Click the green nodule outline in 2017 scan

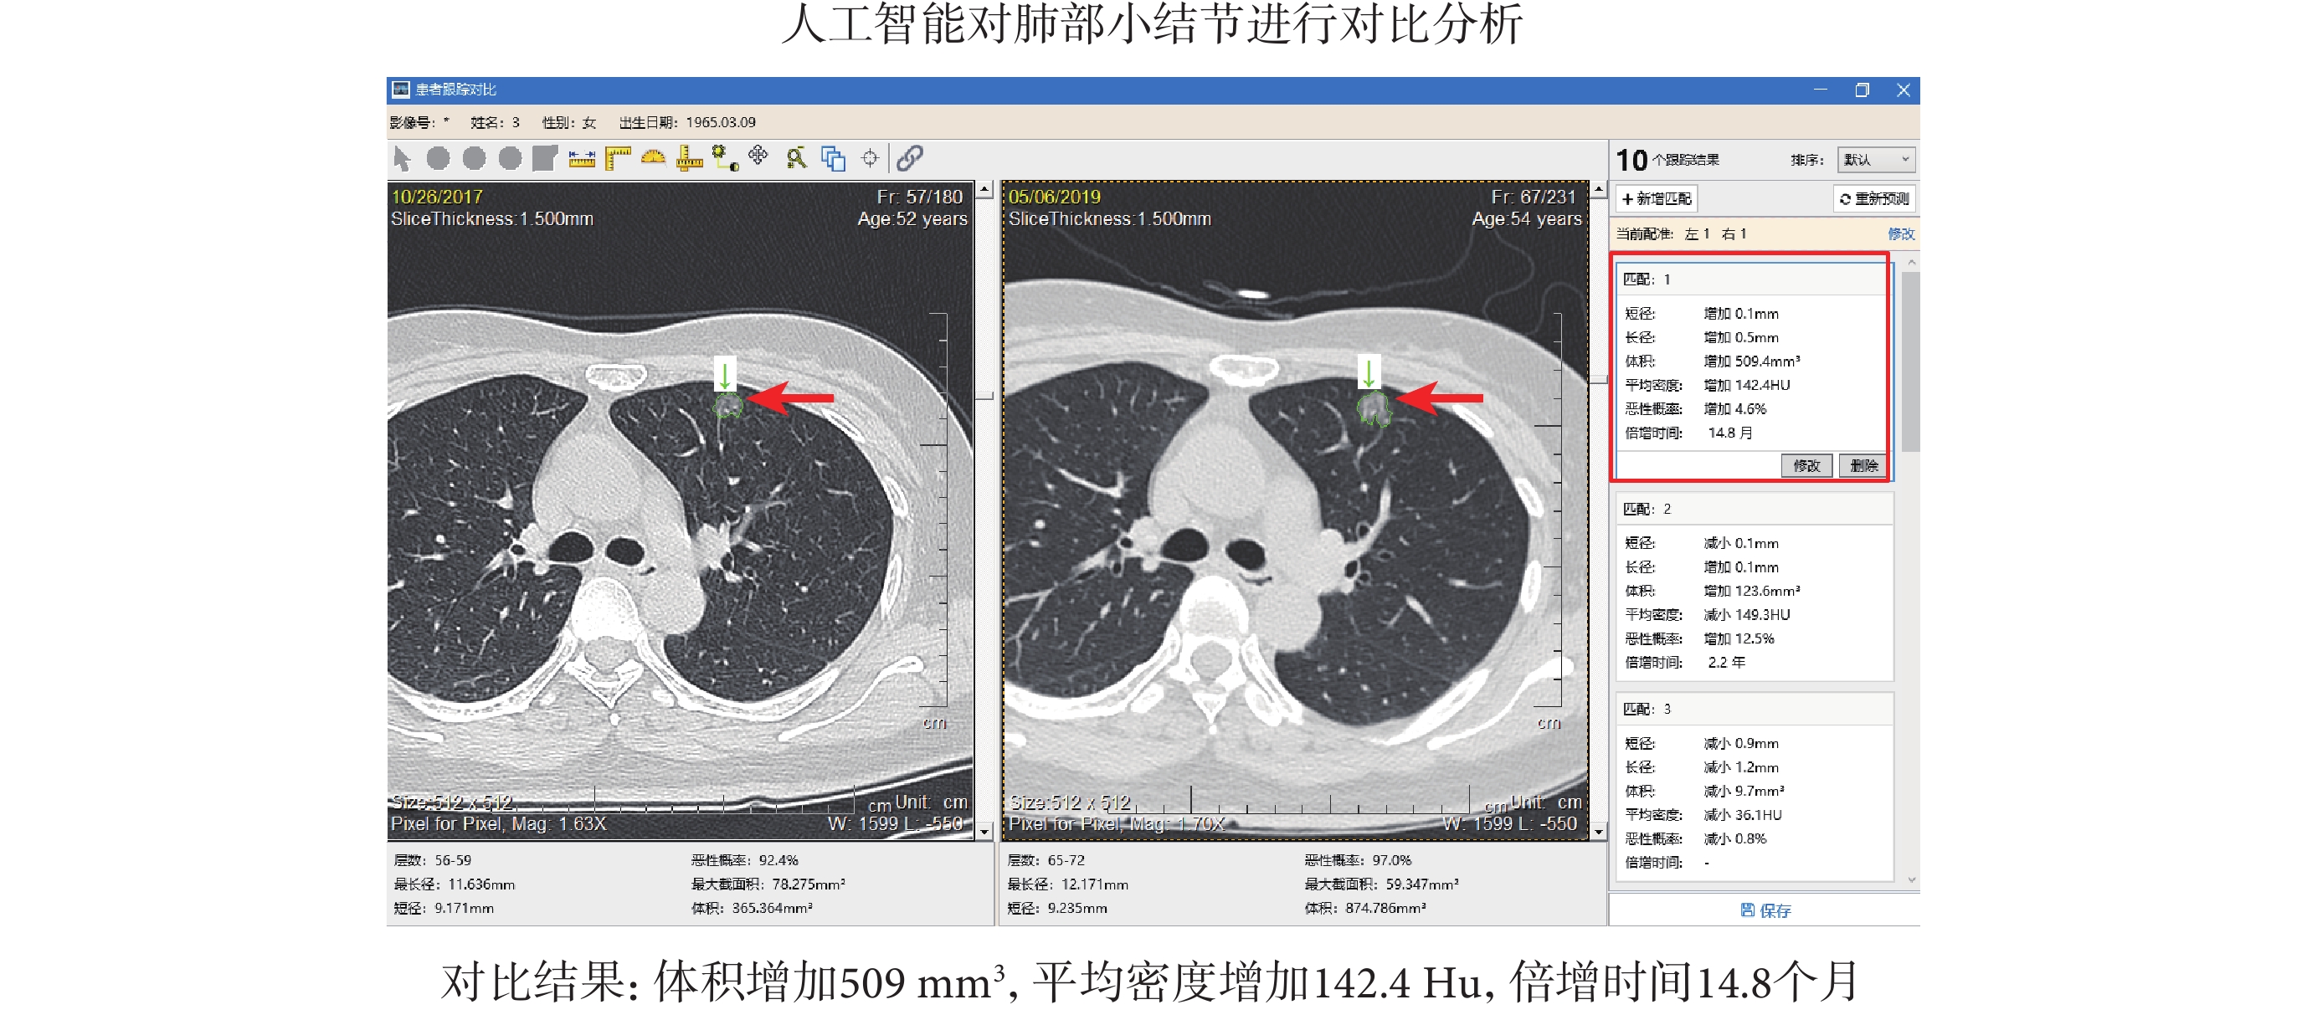727,407
